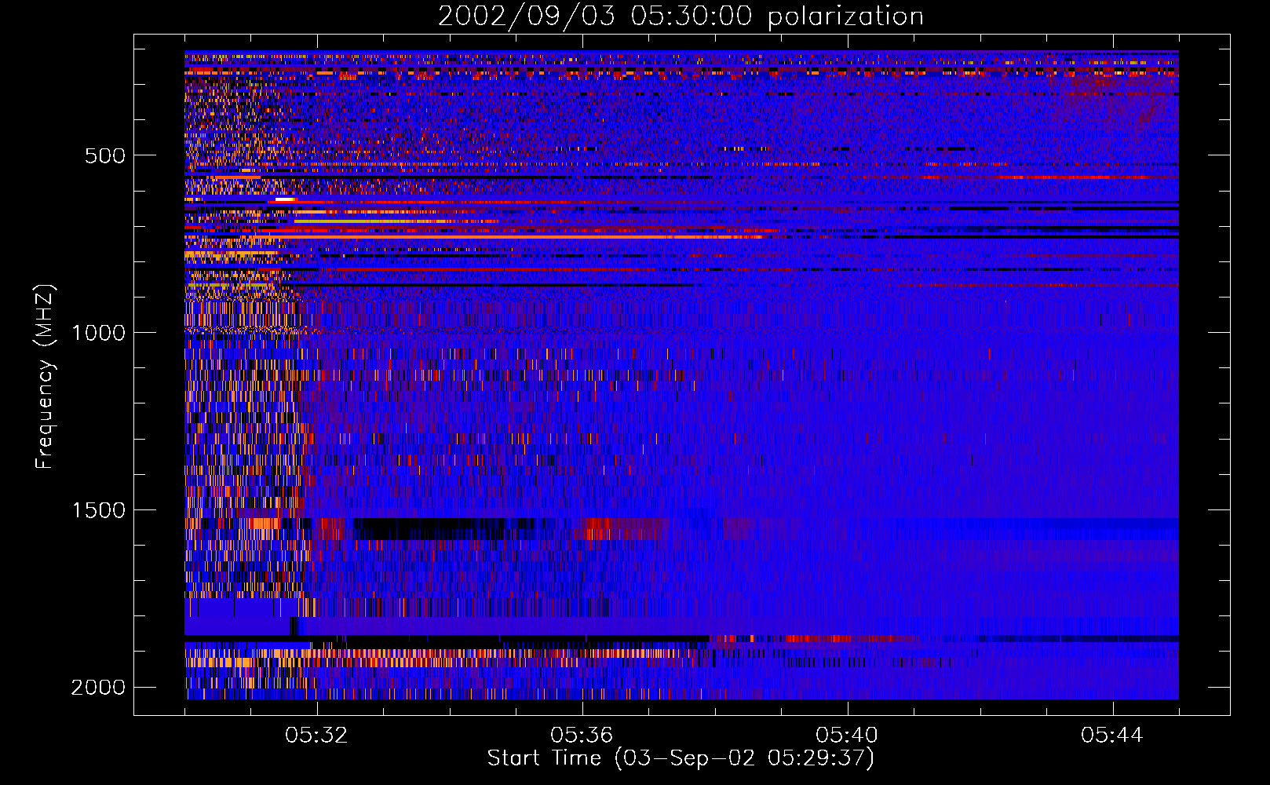Screen dimensions: 1270x785
Task: Click the 1500 frequency tick label
Action: (x=99, y=510)
